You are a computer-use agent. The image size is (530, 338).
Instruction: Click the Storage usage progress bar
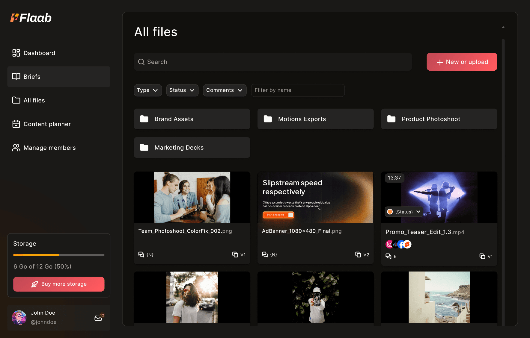pos(59,255)
